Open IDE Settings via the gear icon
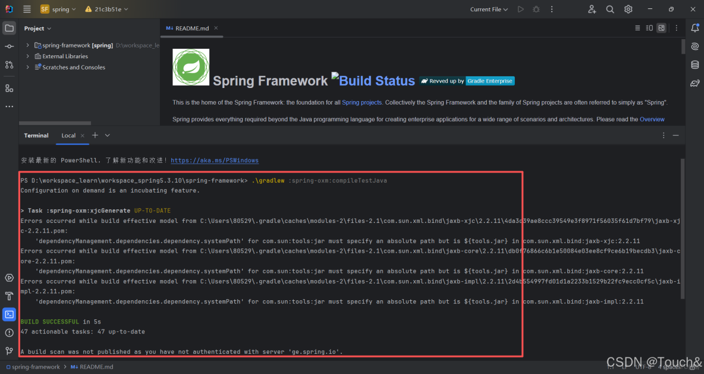This screenshot has width=704, height=374. (x=628, y=9)
